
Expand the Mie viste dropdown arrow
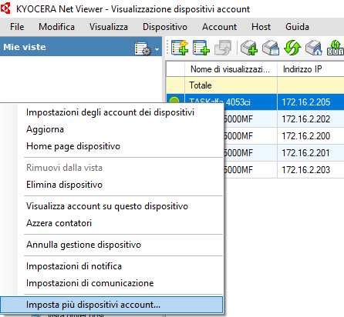pyautogui.click(x=157, y=48)
